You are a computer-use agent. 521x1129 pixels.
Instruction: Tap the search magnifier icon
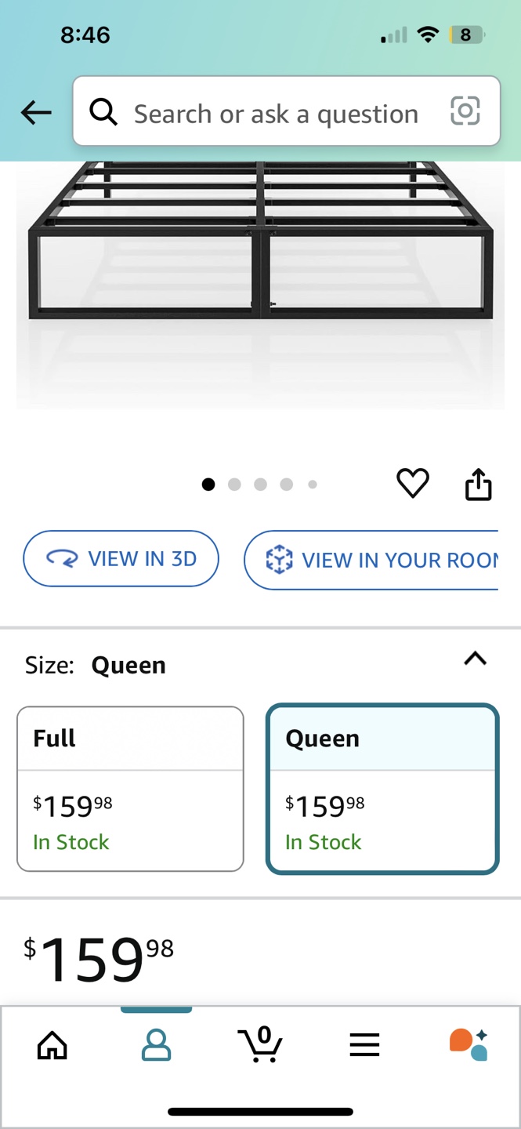(103, 113)
